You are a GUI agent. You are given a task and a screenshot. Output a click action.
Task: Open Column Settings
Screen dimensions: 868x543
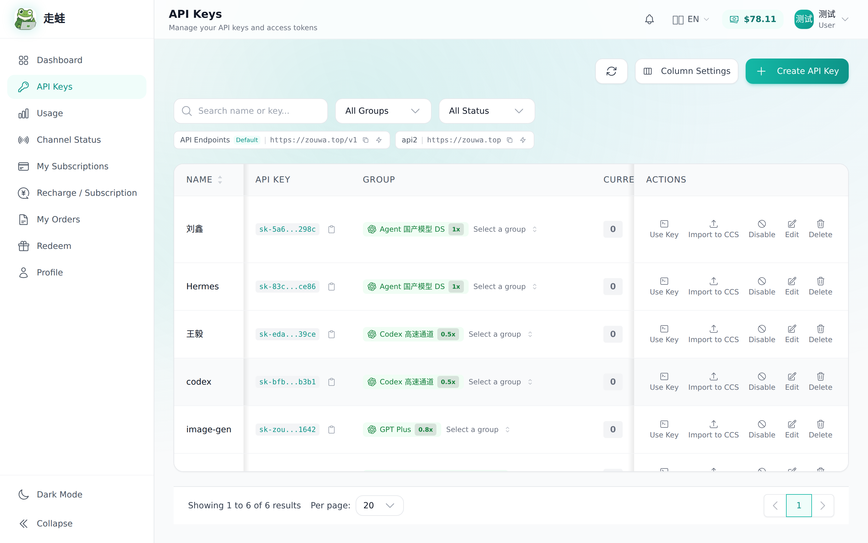(686, 71)
